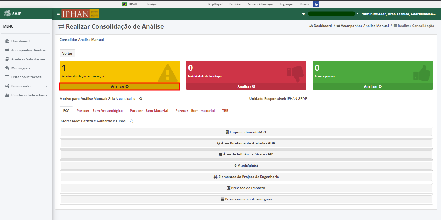441x220 pixels.
Task: Expand Elementos do Projeto de Engenharia
Action: point(246,177)
